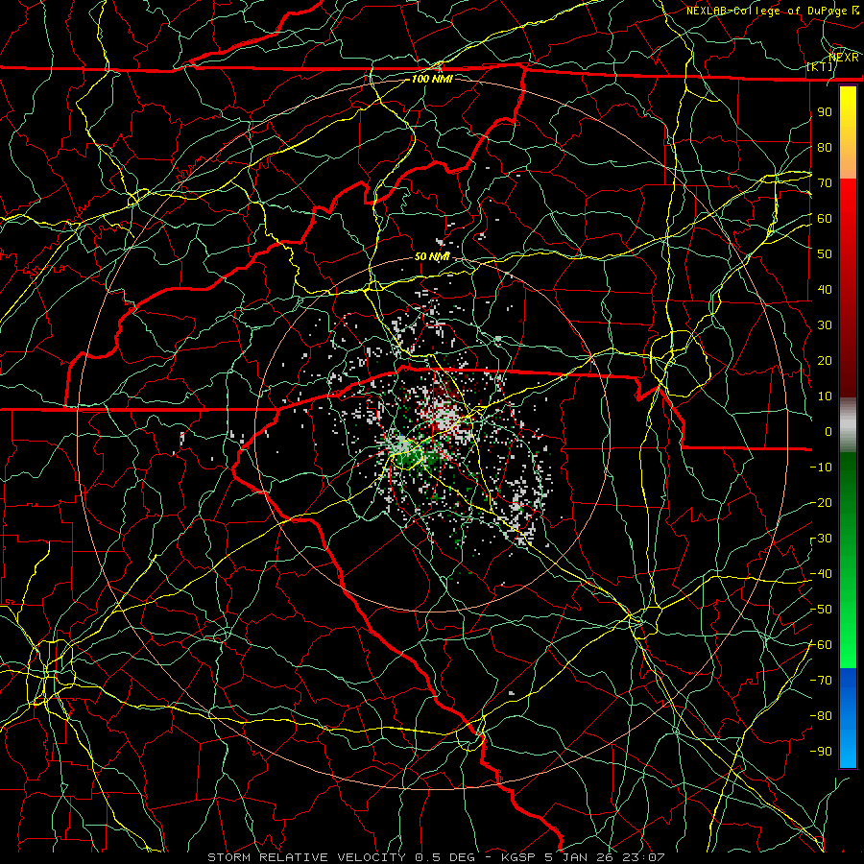Click the 90 value on velocity scale
The width and height of the screenshot is (864, 864).
click(825, 112)
